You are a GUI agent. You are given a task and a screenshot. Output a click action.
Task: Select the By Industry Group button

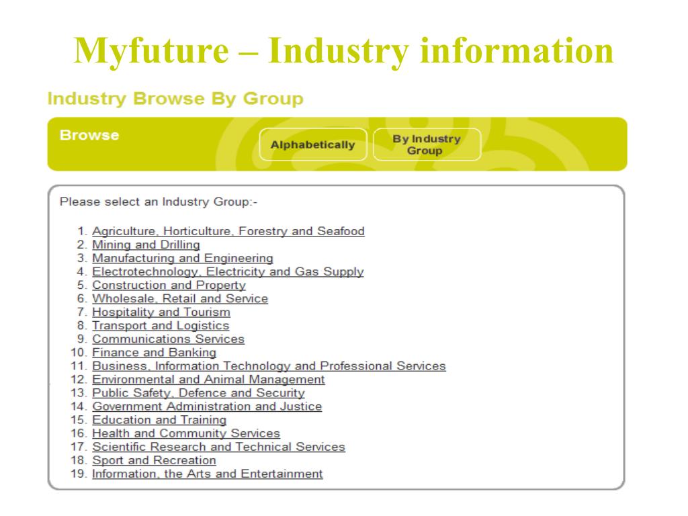pyautogui.click(x=427, y=144)
